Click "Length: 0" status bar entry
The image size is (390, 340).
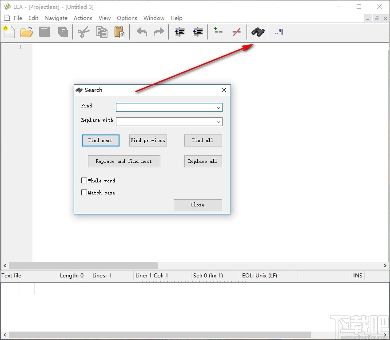(72, 275)
